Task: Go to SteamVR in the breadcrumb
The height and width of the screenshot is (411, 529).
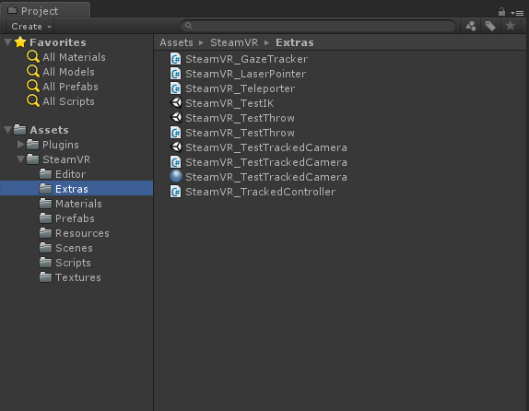Action: 234,42
